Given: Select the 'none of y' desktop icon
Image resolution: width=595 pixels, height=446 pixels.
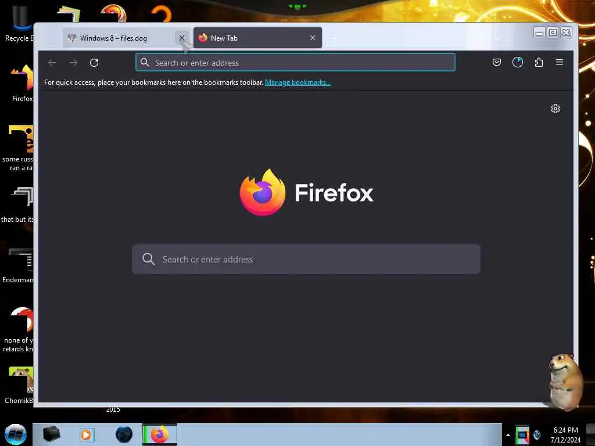Looking at the screenshot, I should coord(19,329).
